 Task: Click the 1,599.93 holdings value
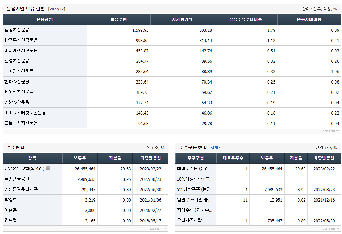[x=140, y=30]
